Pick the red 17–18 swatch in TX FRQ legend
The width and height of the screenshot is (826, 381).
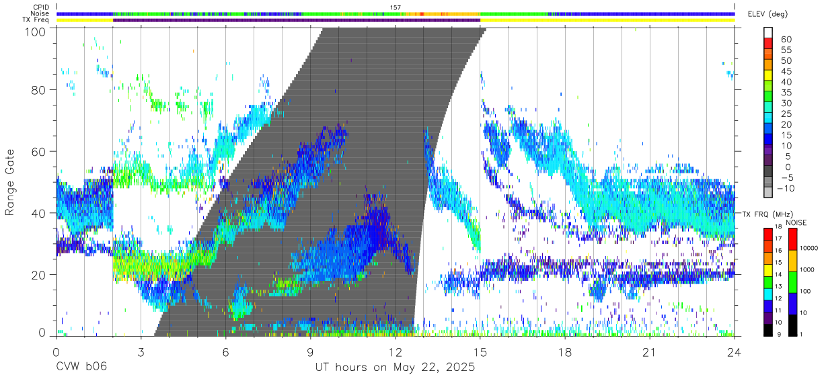click(x=768, y=233)
